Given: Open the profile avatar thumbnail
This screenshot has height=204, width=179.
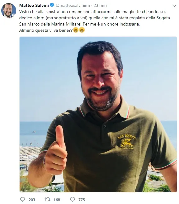Looking at the screenshot, I should (x=9, y=10).
